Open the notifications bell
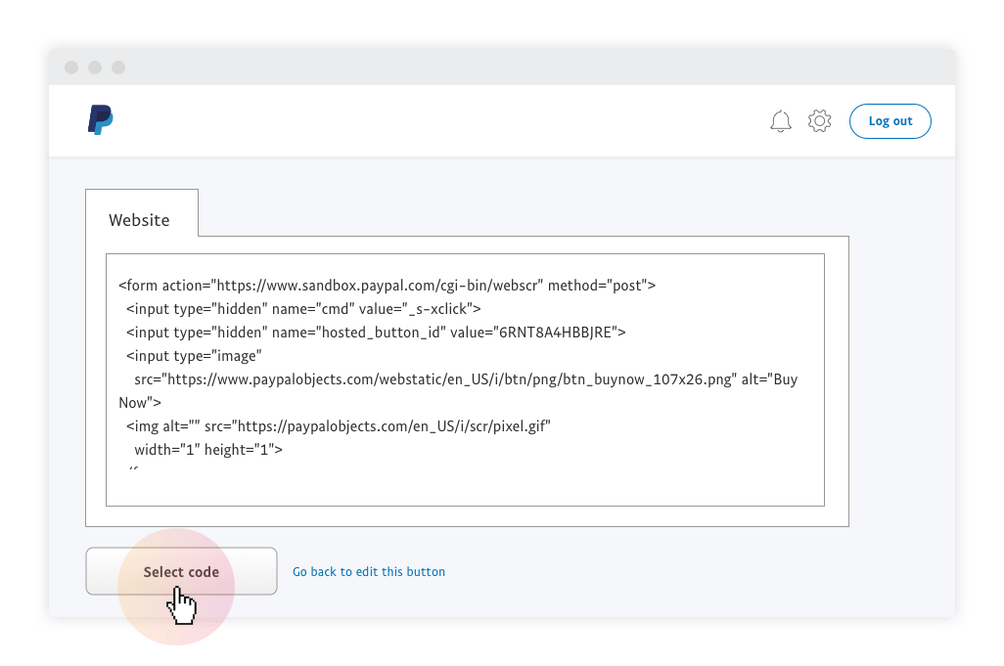 [x=780, y=121]
